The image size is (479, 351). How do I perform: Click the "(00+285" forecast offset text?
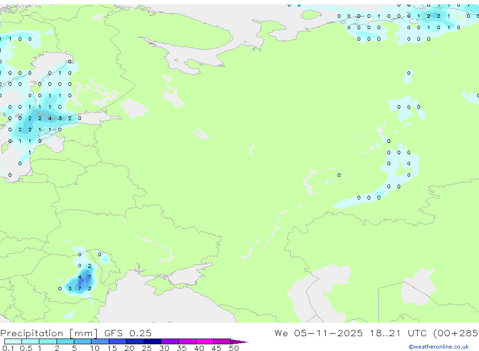pos(456,333)
